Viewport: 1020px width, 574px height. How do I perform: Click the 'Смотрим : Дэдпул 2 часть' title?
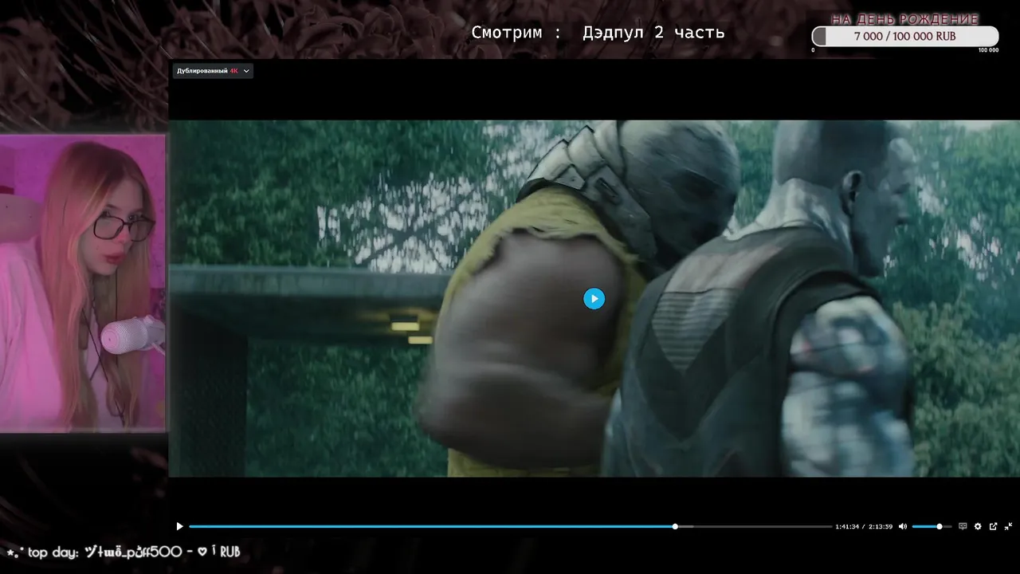click(598, 33)
